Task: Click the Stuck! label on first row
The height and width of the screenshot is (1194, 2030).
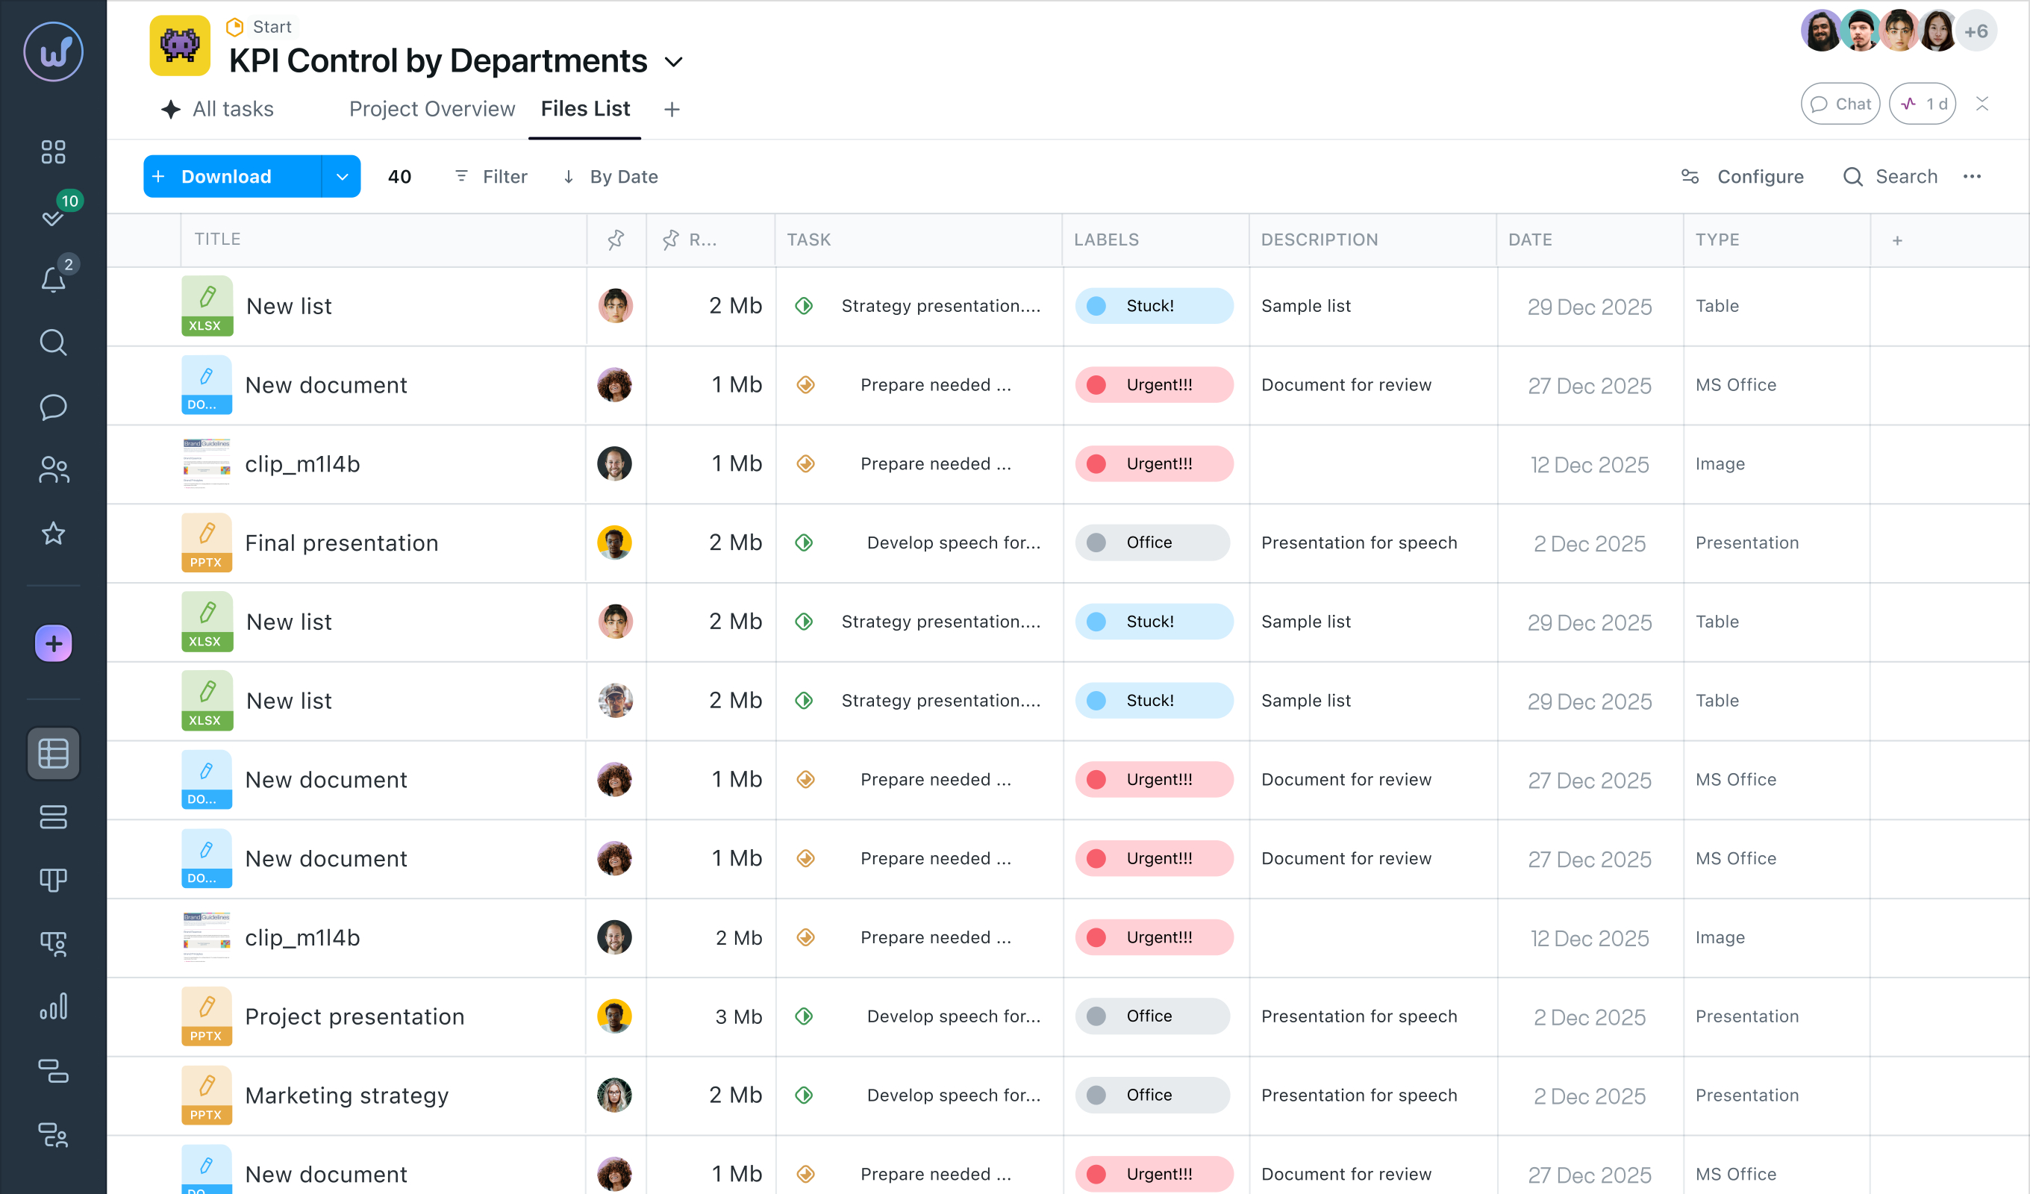Action: click(x=1153, y=306)
